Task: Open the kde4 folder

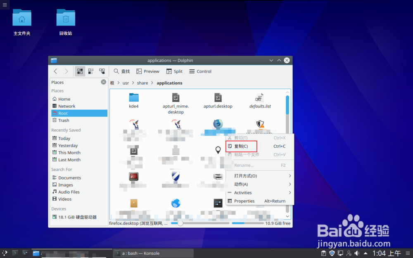Action: 133,99
